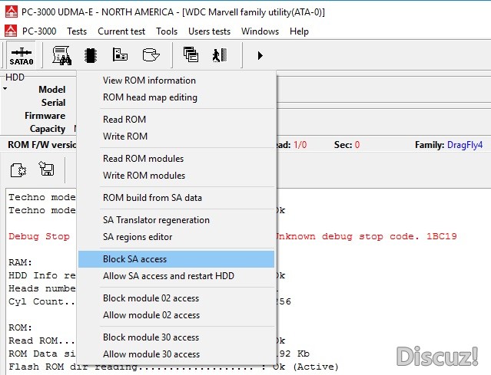Open the Users tests menu

coord(209,31)
